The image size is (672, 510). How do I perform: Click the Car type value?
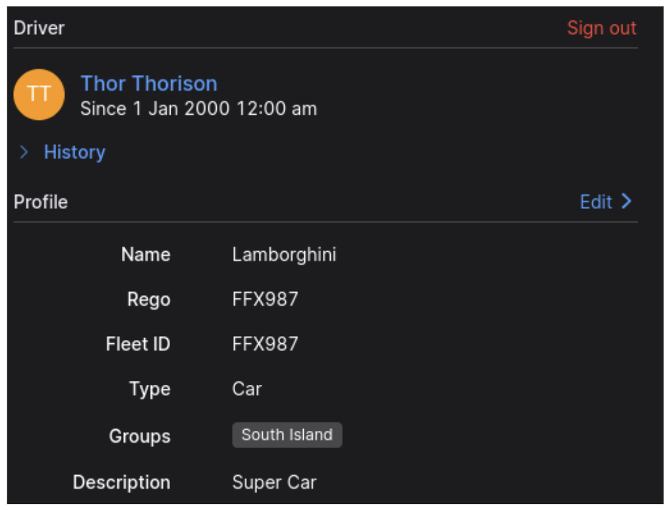coord(247,389)
